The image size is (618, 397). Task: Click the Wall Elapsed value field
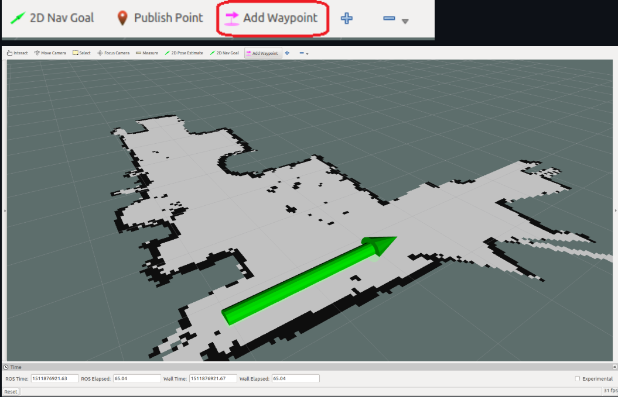296,378
